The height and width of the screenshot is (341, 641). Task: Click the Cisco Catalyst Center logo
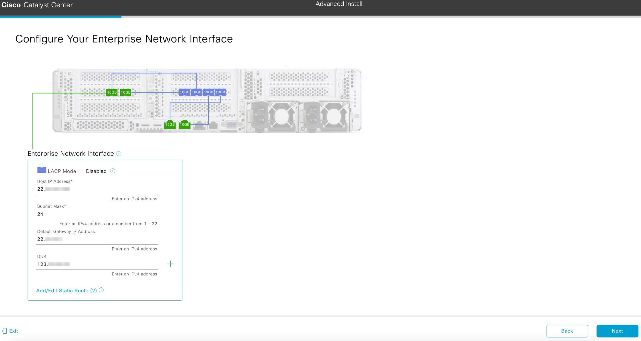pos(37,5)
